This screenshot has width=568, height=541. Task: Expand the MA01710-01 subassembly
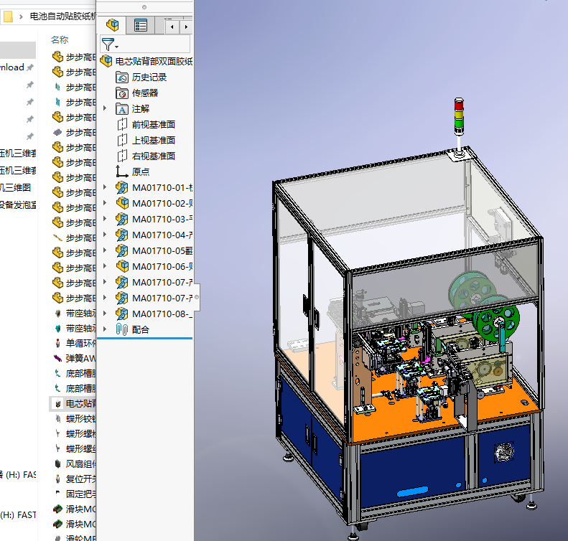coord(105,187)
